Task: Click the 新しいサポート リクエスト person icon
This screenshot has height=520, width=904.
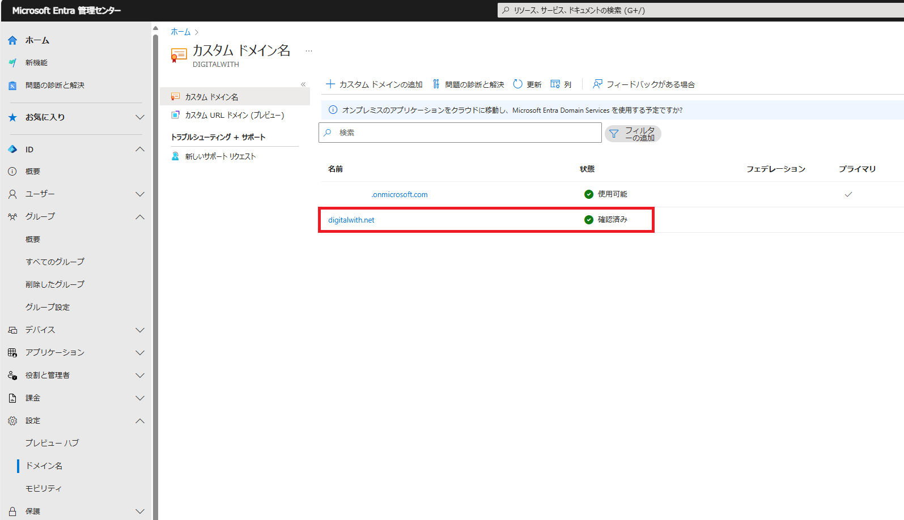Action: pos(176,156)
